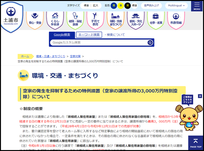Click the mascot character chatbot
This screenshot has height=151, width=204.
point(189,118)
